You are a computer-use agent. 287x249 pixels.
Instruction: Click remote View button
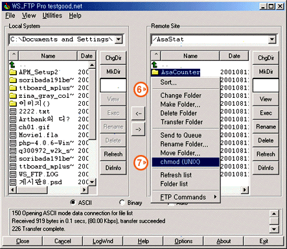coord(266,99)
